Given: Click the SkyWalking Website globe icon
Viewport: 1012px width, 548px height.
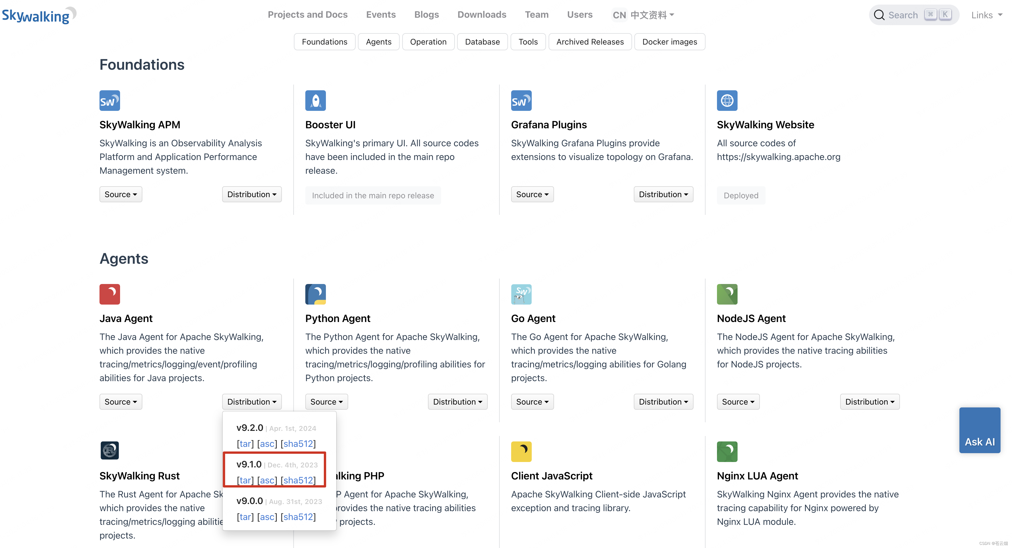Looking at the screenshot, I should click(727, 101).
